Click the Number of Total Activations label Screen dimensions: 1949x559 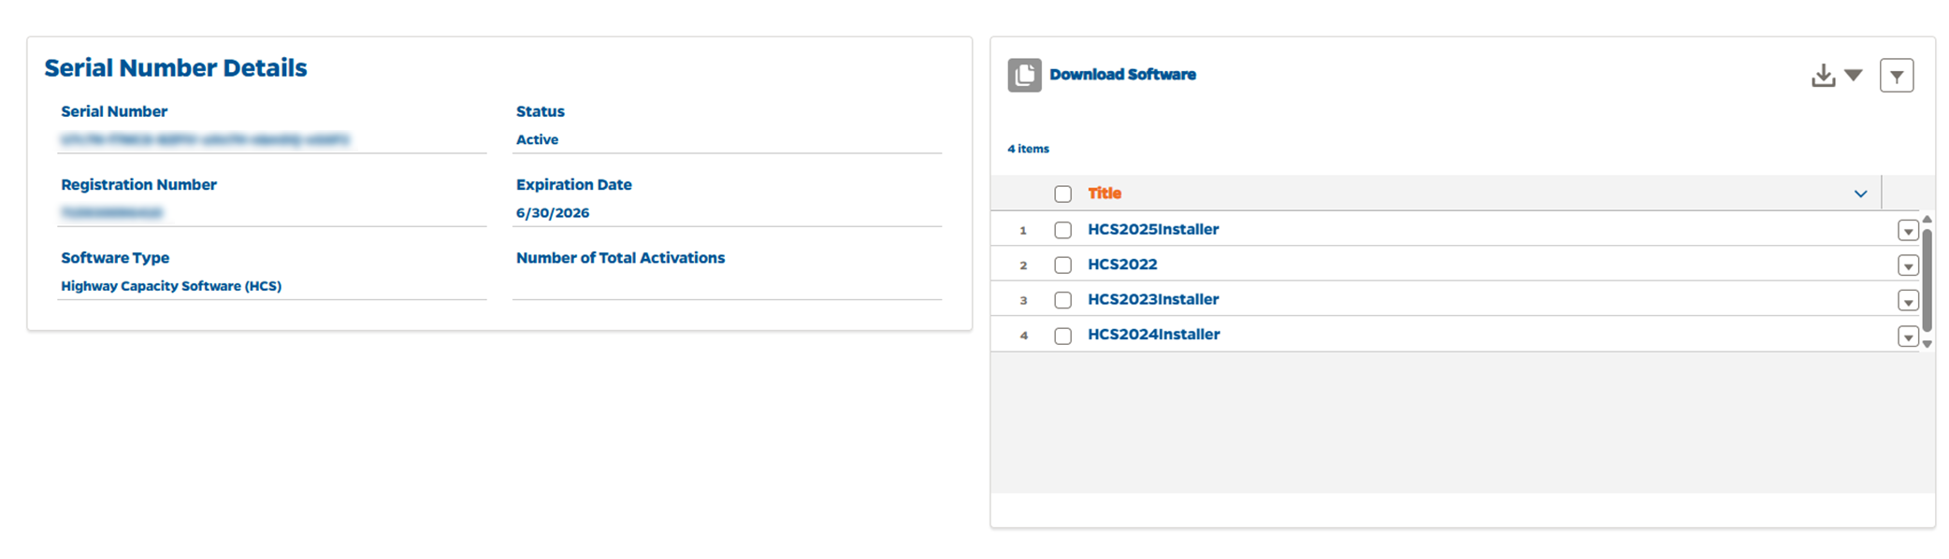[620, 258]
